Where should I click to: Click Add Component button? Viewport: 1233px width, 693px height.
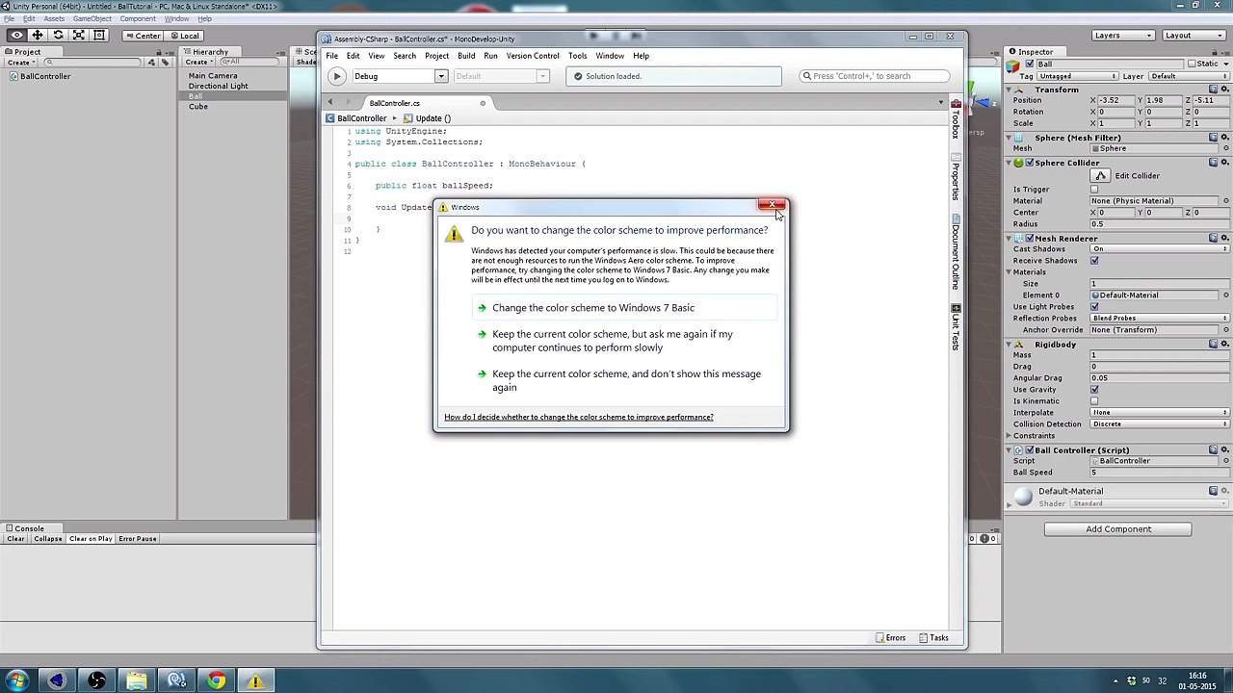click(x=1117, y=529)
